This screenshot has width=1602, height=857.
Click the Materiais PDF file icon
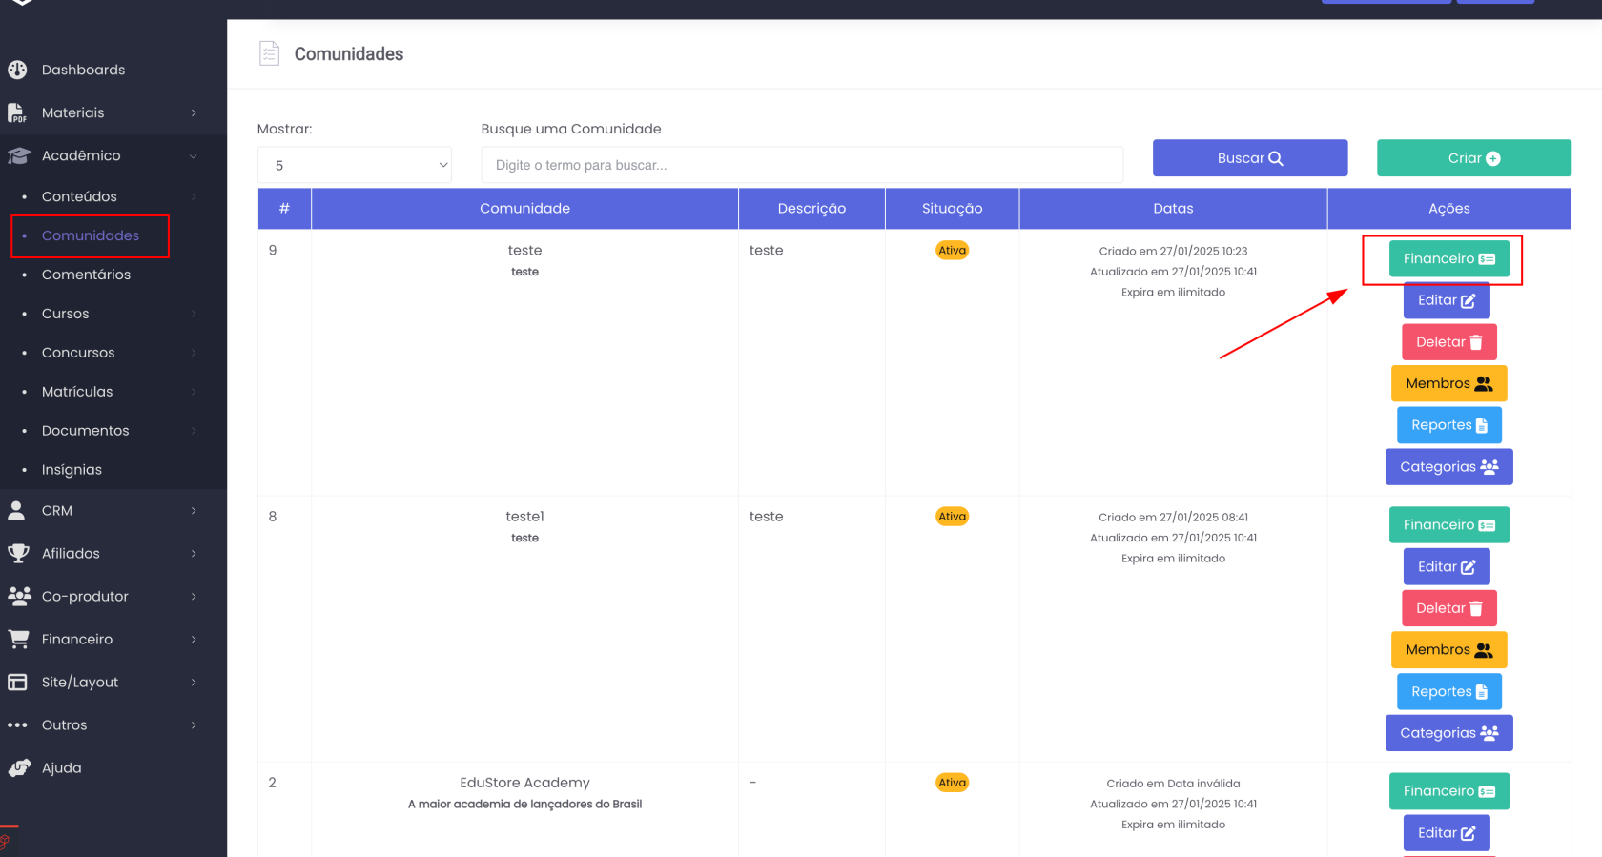click(x=17, y=112)
